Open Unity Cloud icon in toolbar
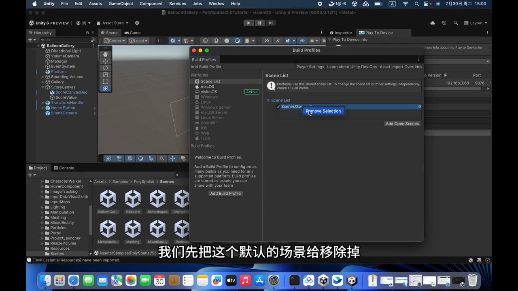The width and height of the screenshot is (518, 291). click(433, 23)
